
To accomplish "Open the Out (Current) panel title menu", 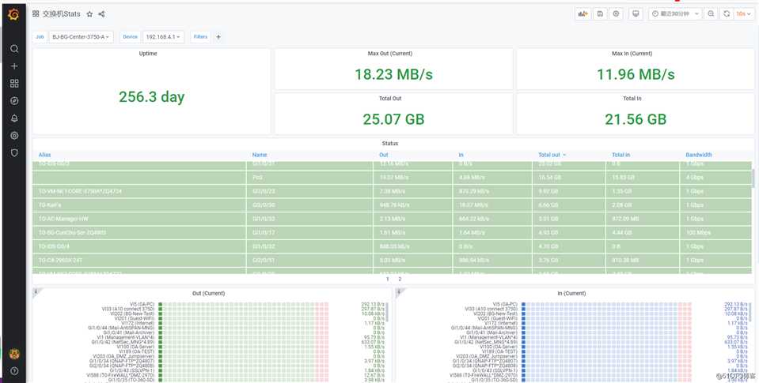I will pos(209,293).
